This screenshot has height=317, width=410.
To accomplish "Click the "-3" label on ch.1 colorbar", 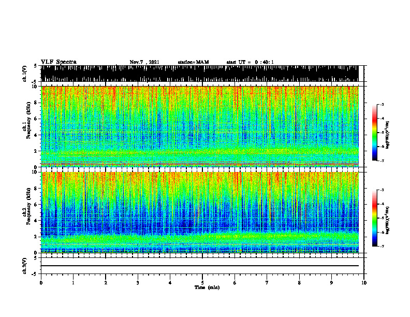I will coord(382,105).
